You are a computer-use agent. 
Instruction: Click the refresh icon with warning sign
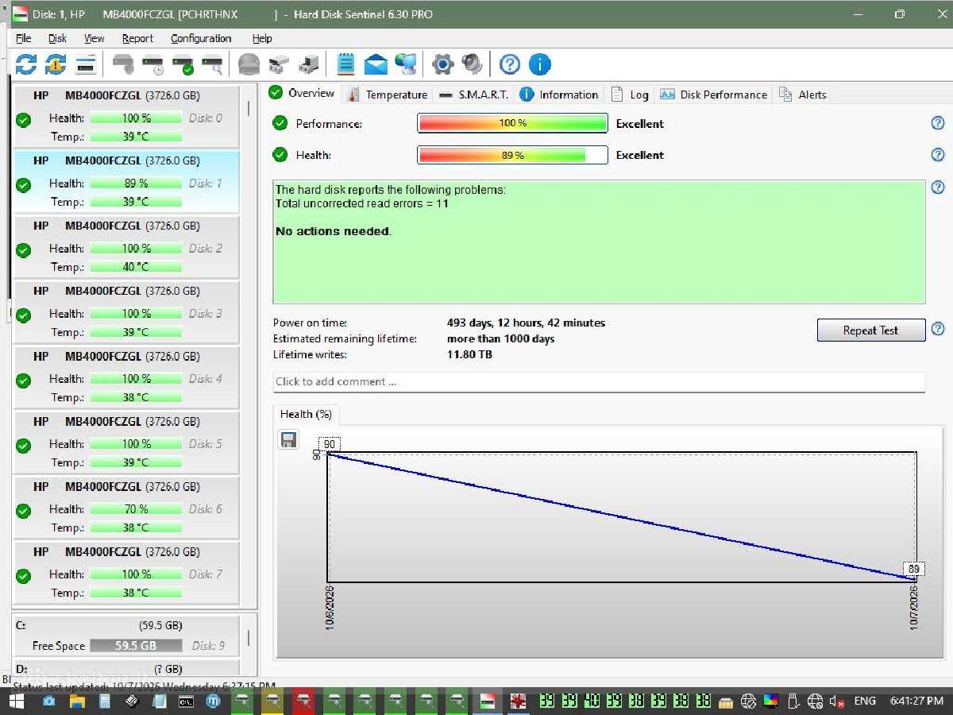[x=56, y=64]
